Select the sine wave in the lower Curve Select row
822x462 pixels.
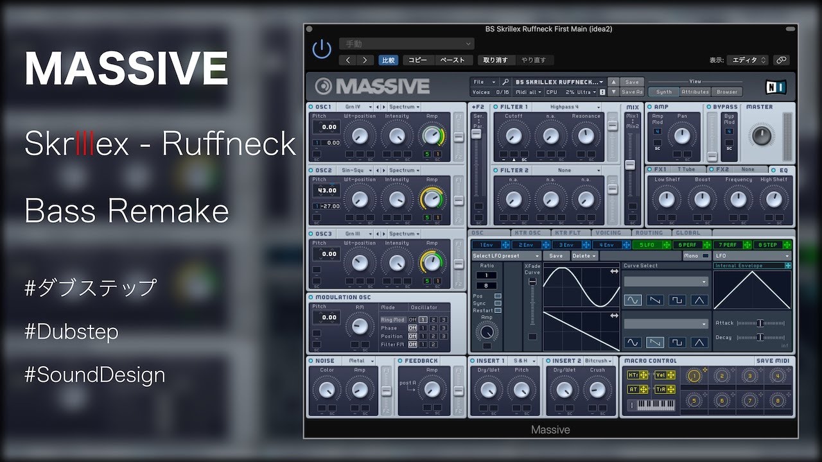tap(633, 342)
